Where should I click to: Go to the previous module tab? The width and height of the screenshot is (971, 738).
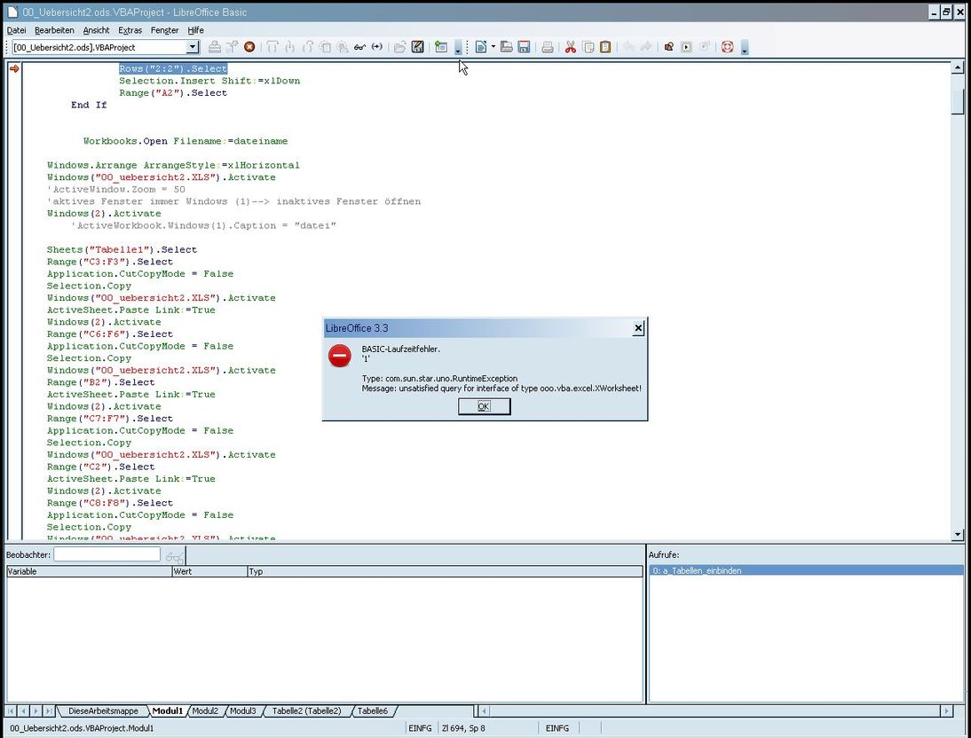coord(24,711)
